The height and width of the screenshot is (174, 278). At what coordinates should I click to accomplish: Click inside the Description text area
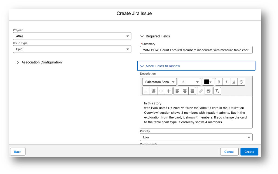pos(196,113)
